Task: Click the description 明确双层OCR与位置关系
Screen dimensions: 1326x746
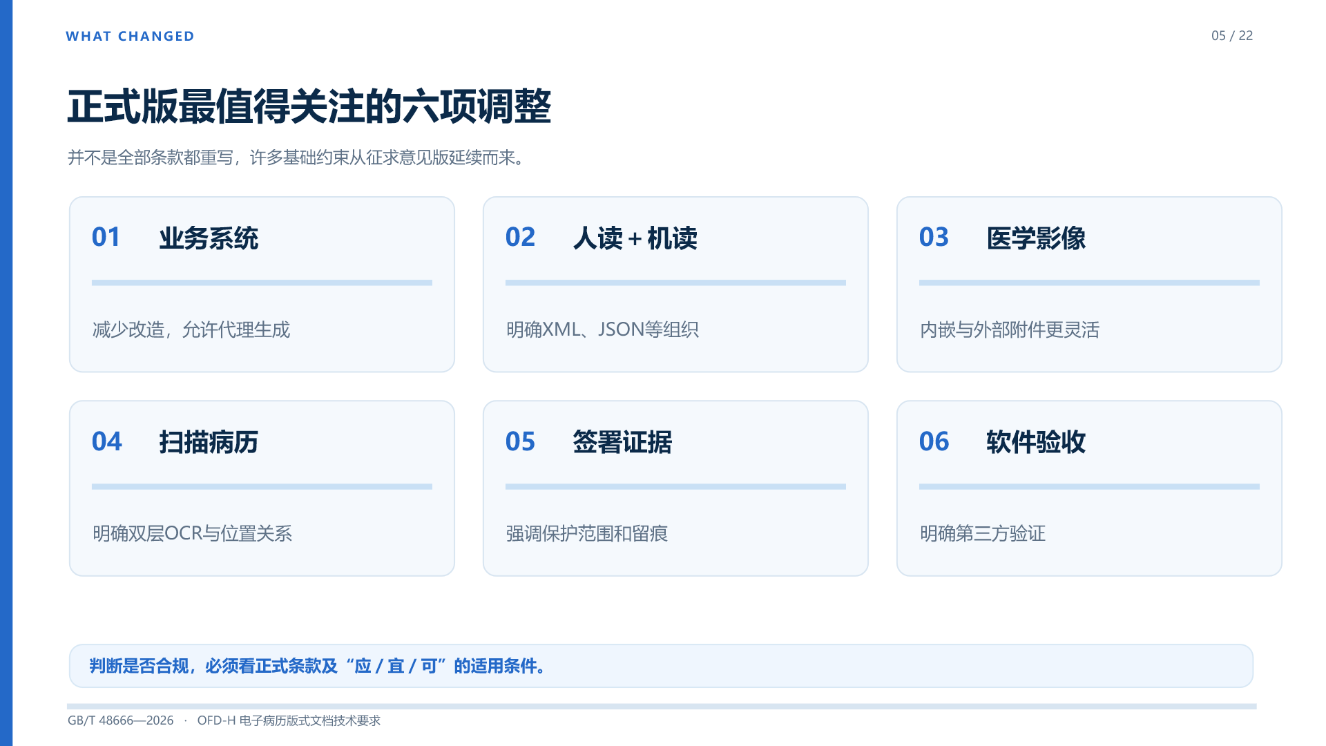Action: [192, 533]
